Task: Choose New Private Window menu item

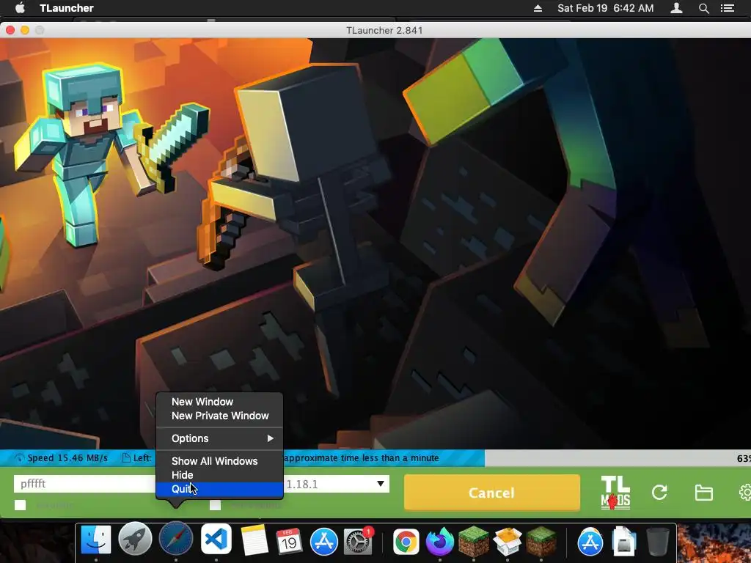Action: click(x=220, y=416)
